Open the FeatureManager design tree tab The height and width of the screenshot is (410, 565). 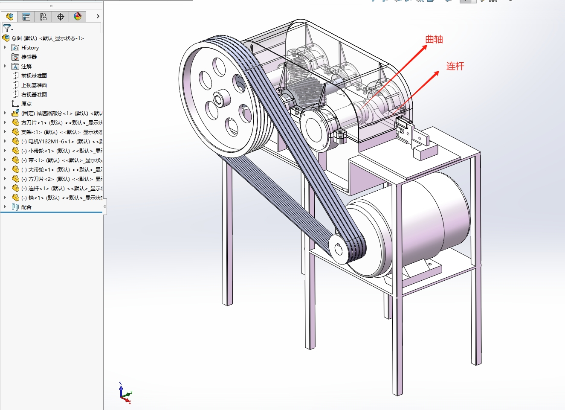[x=9, y=17]
